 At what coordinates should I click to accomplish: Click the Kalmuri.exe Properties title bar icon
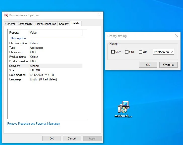click(x=6, y=15)
